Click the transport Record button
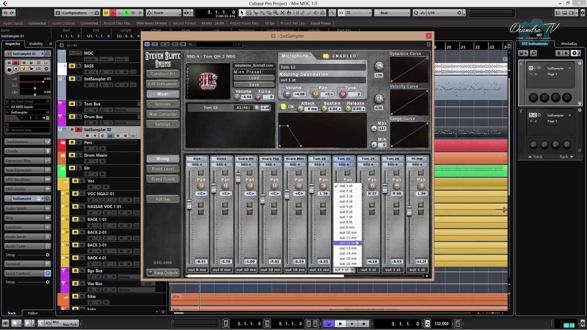The image size is (587, 330). tap(364, 324)
